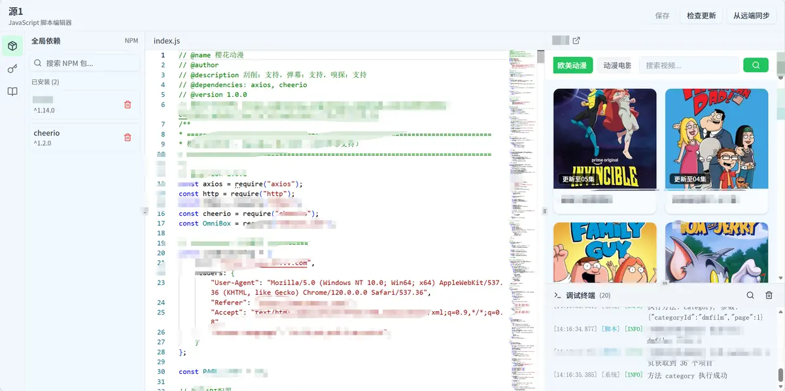This screenshot has width=785, height=391.
Task: Click the cheerio require code line
Action: [x=249, y=214]
